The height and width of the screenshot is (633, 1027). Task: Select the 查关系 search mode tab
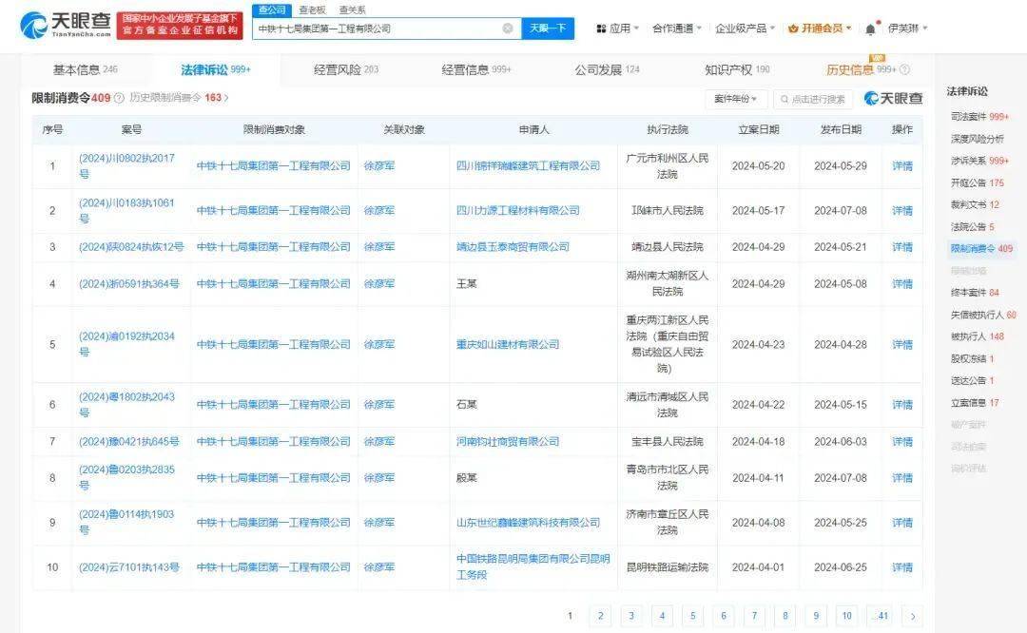(x=353, y=10)
